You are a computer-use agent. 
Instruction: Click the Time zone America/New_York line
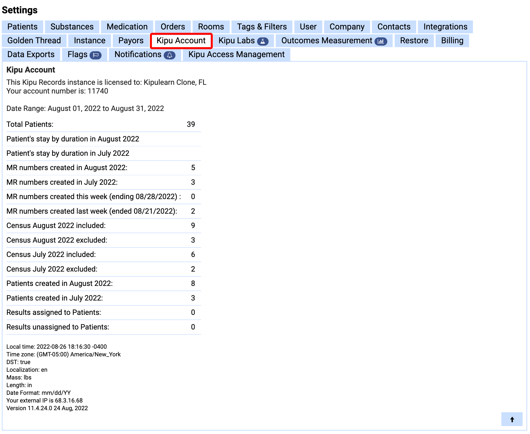(63, 354)
